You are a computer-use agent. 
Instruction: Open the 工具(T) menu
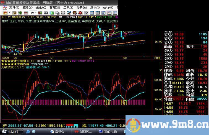pyautogui.click(x=68, y=7)
